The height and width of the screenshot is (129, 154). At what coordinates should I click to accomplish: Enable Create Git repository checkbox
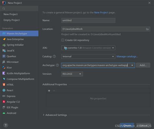point(63,40)
